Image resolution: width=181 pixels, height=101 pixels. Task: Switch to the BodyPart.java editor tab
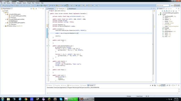point(72,9)
